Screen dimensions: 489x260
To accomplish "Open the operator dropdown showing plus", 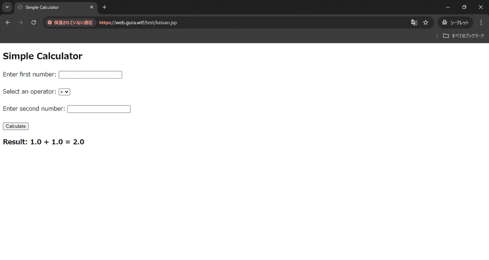I will pos(64,92).
